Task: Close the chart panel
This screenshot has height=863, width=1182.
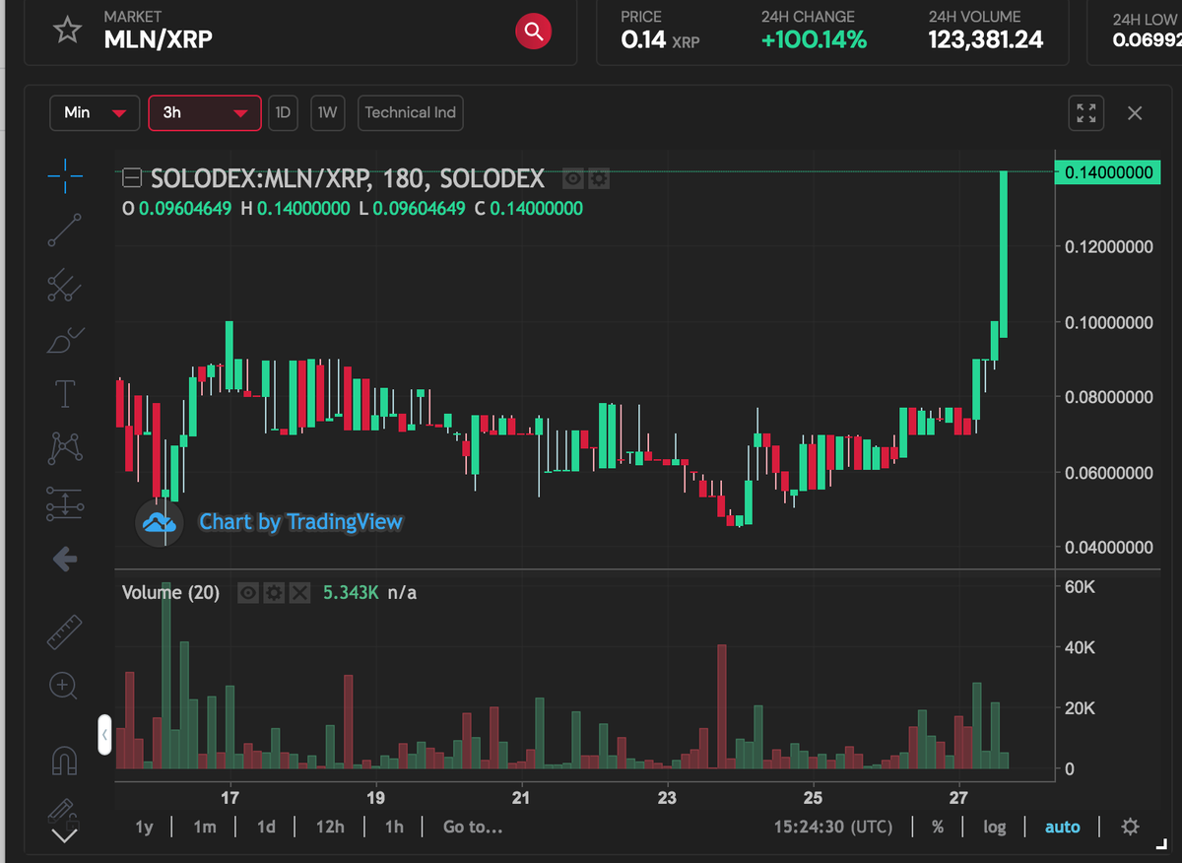Action: (1135, 113)
